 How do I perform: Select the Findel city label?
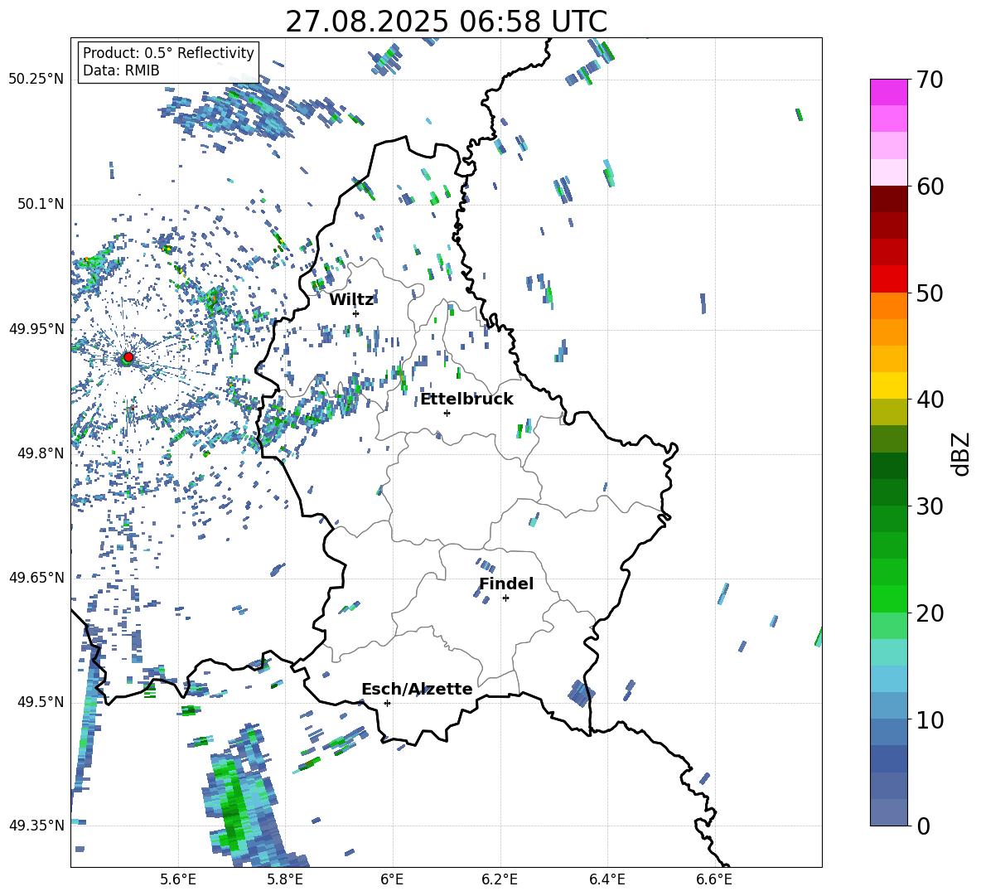(x=506, y=584)
